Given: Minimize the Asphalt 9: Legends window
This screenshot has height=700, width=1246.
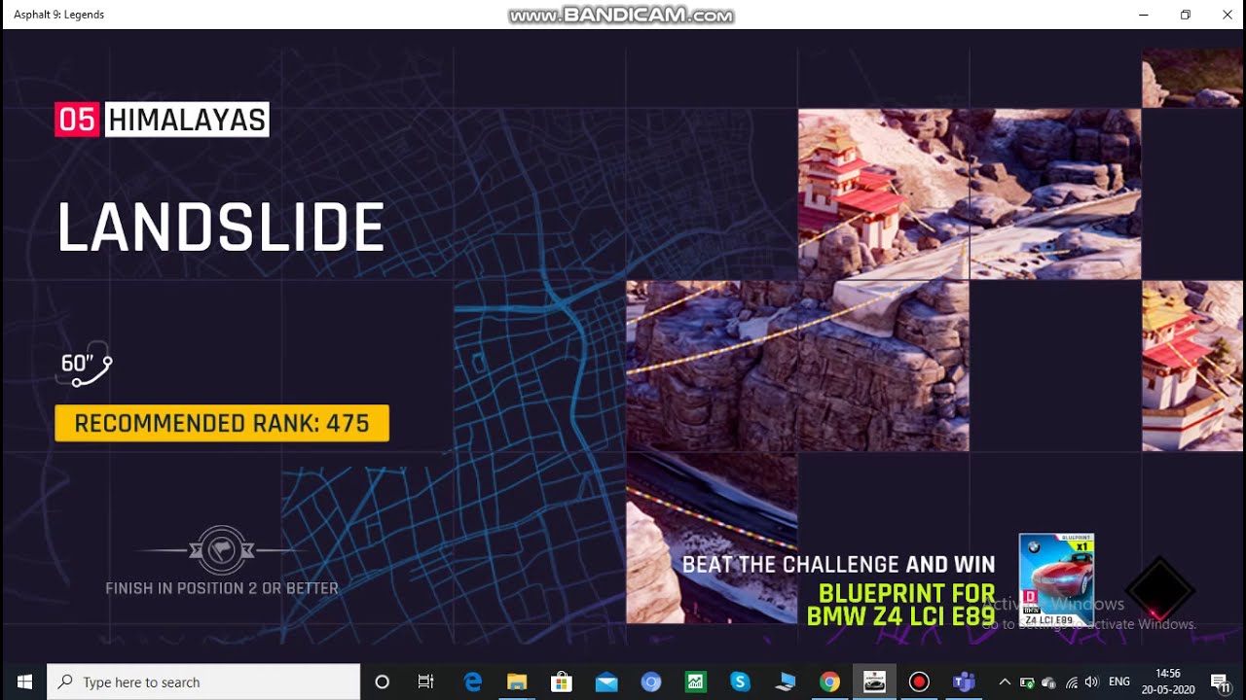Looking at the screenshot, I should point(1143,15).
